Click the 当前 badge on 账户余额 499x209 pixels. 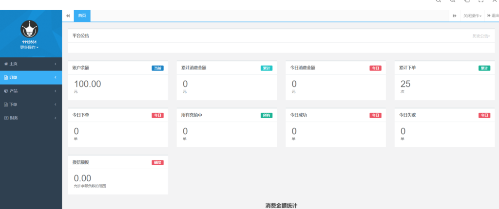[x=157, y=68]
